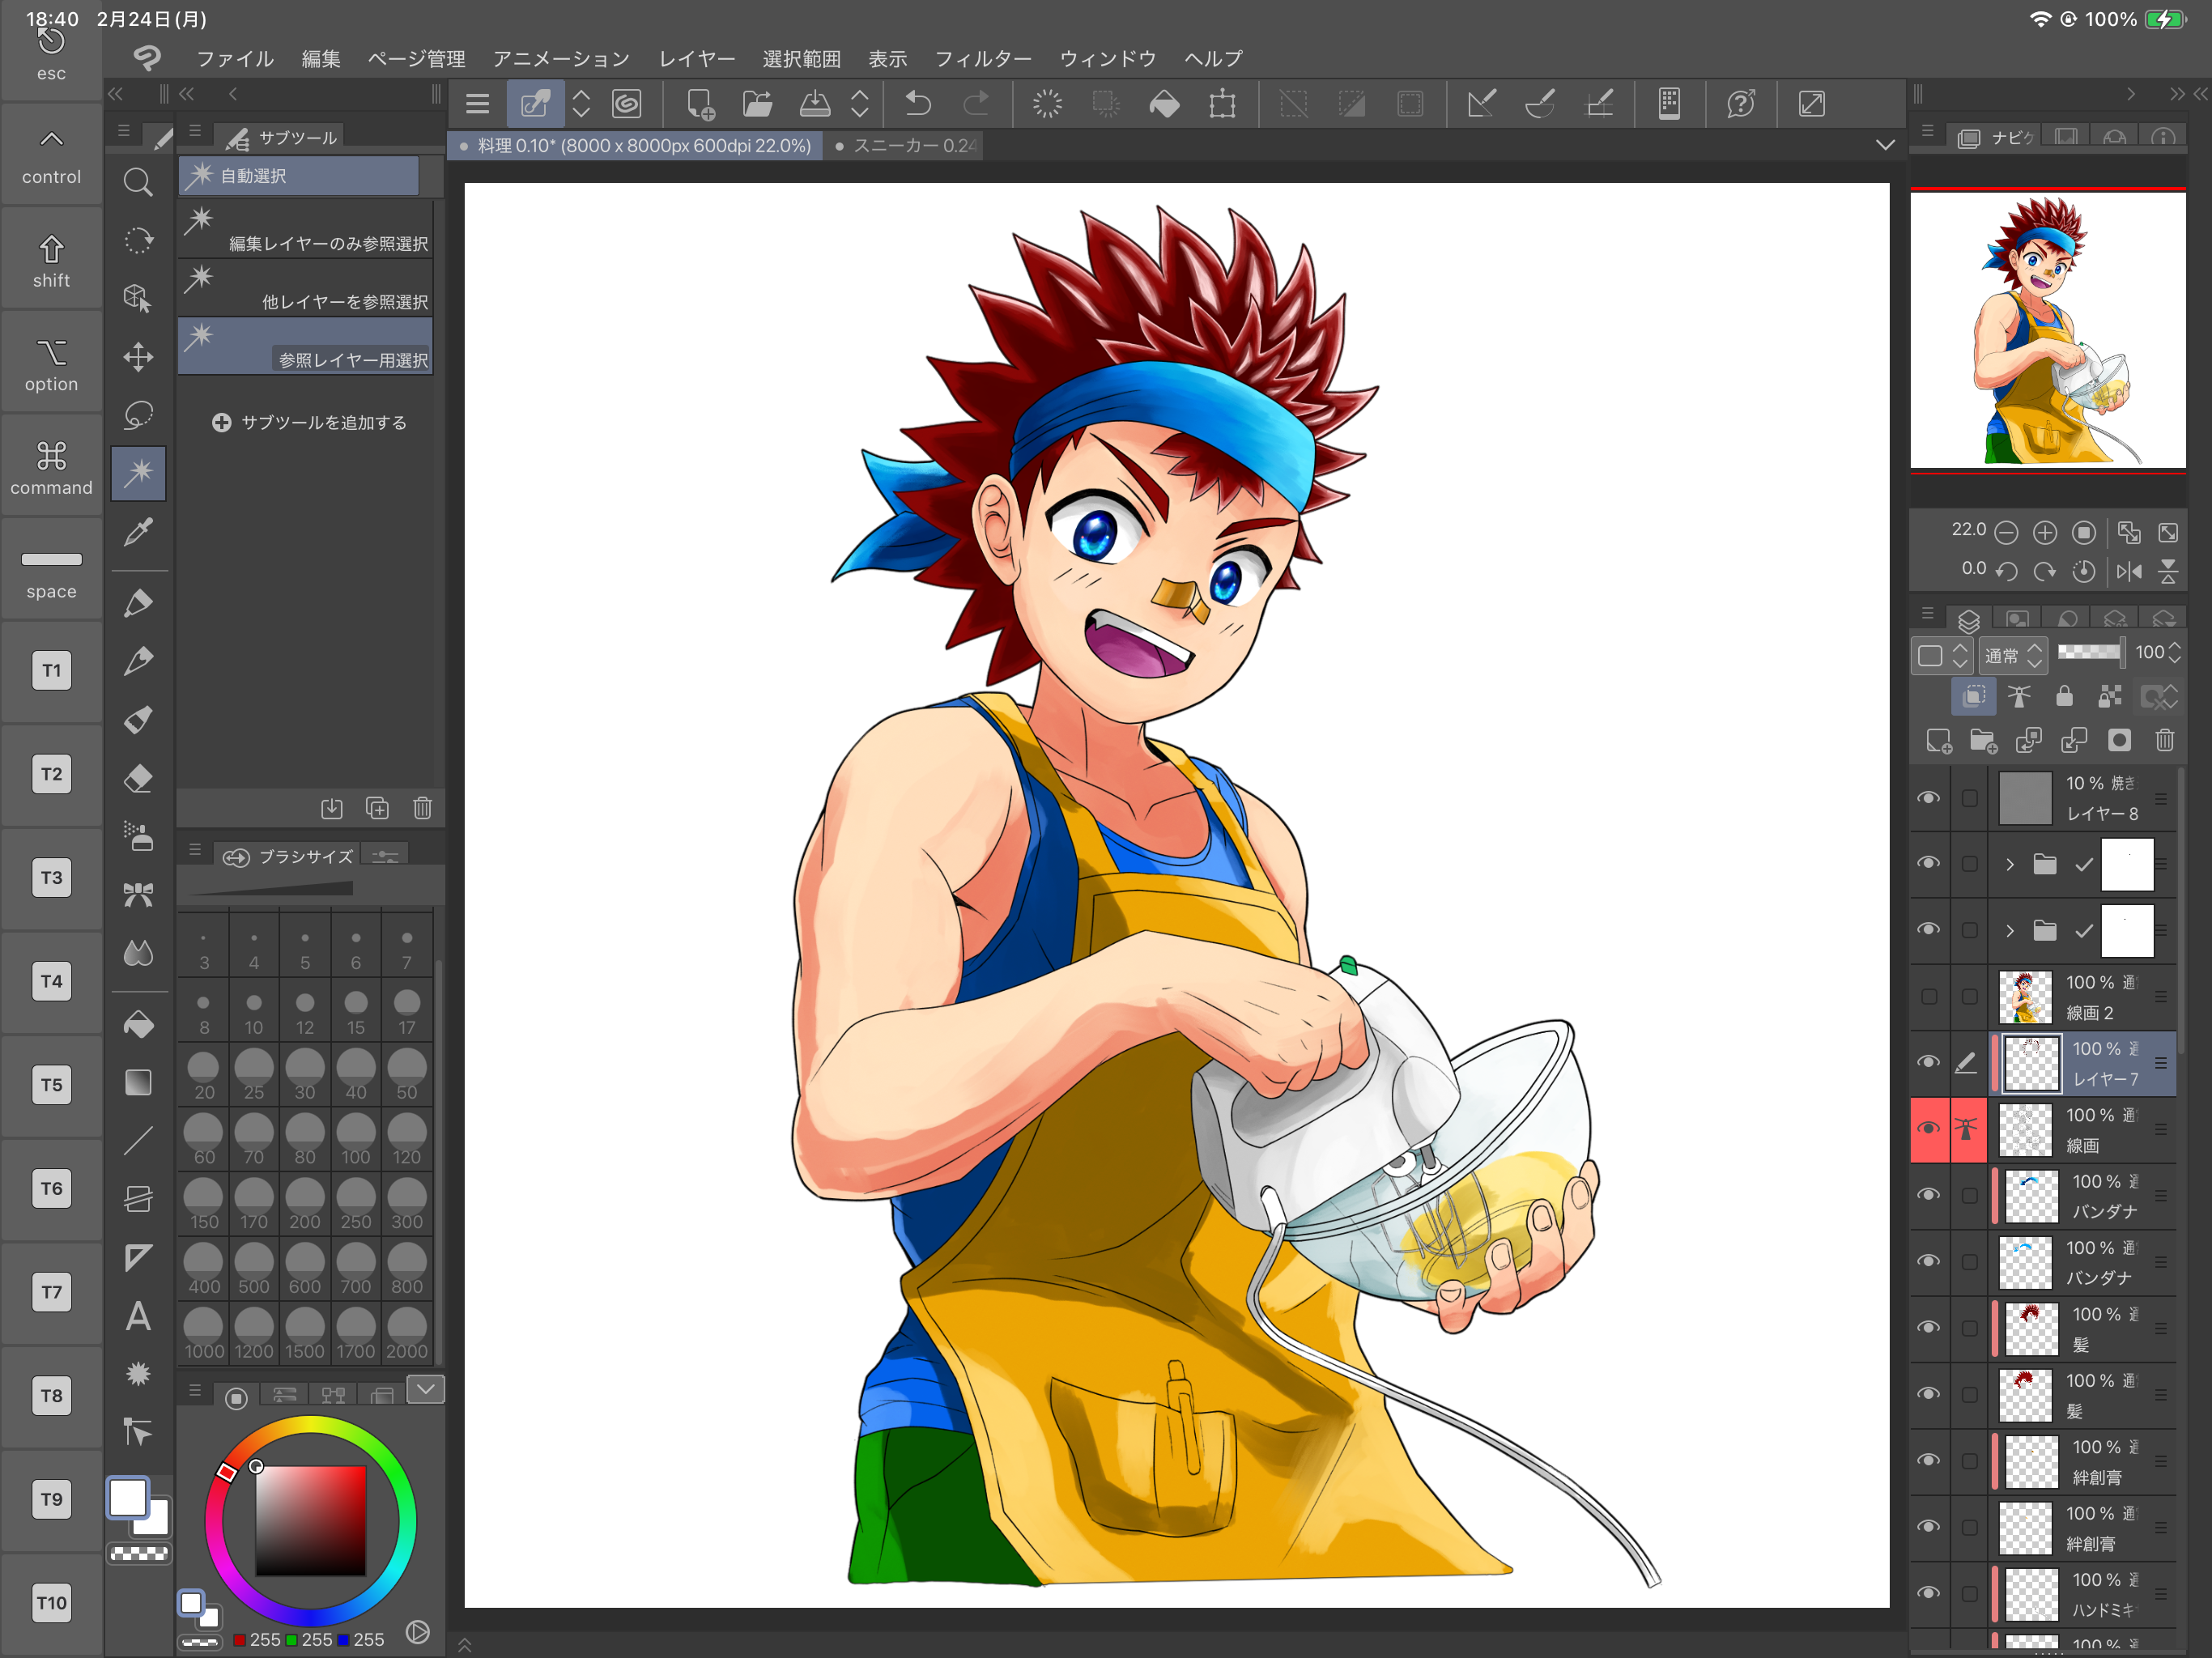Open the color panel dropdown arrow
Screen dimensions: 2212x1658
(425, 1389)
